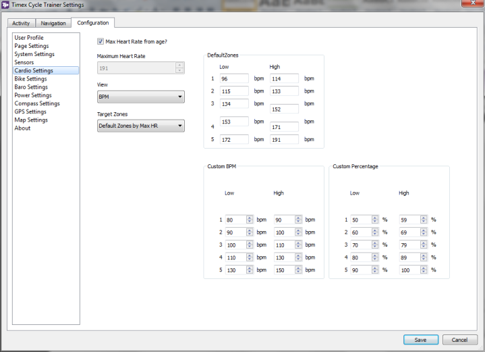Click Custom Percentage zone 5 low stepper
Screen dimensions: 485x352
click(375, 270)
